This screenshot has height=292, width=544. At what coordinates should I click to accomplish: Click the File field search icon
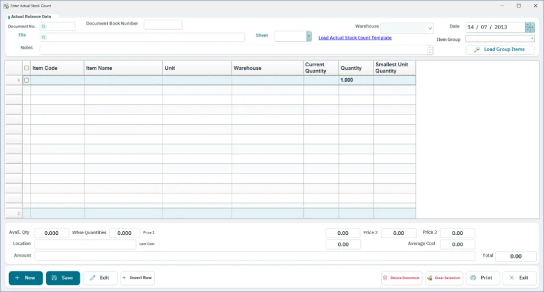44,37
